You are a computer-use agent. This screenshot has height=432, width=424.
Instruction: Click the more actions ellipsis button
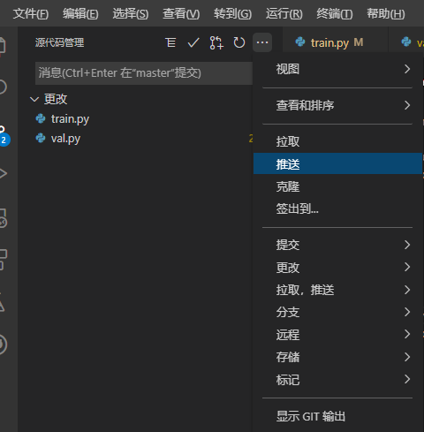tap(262, 42)
